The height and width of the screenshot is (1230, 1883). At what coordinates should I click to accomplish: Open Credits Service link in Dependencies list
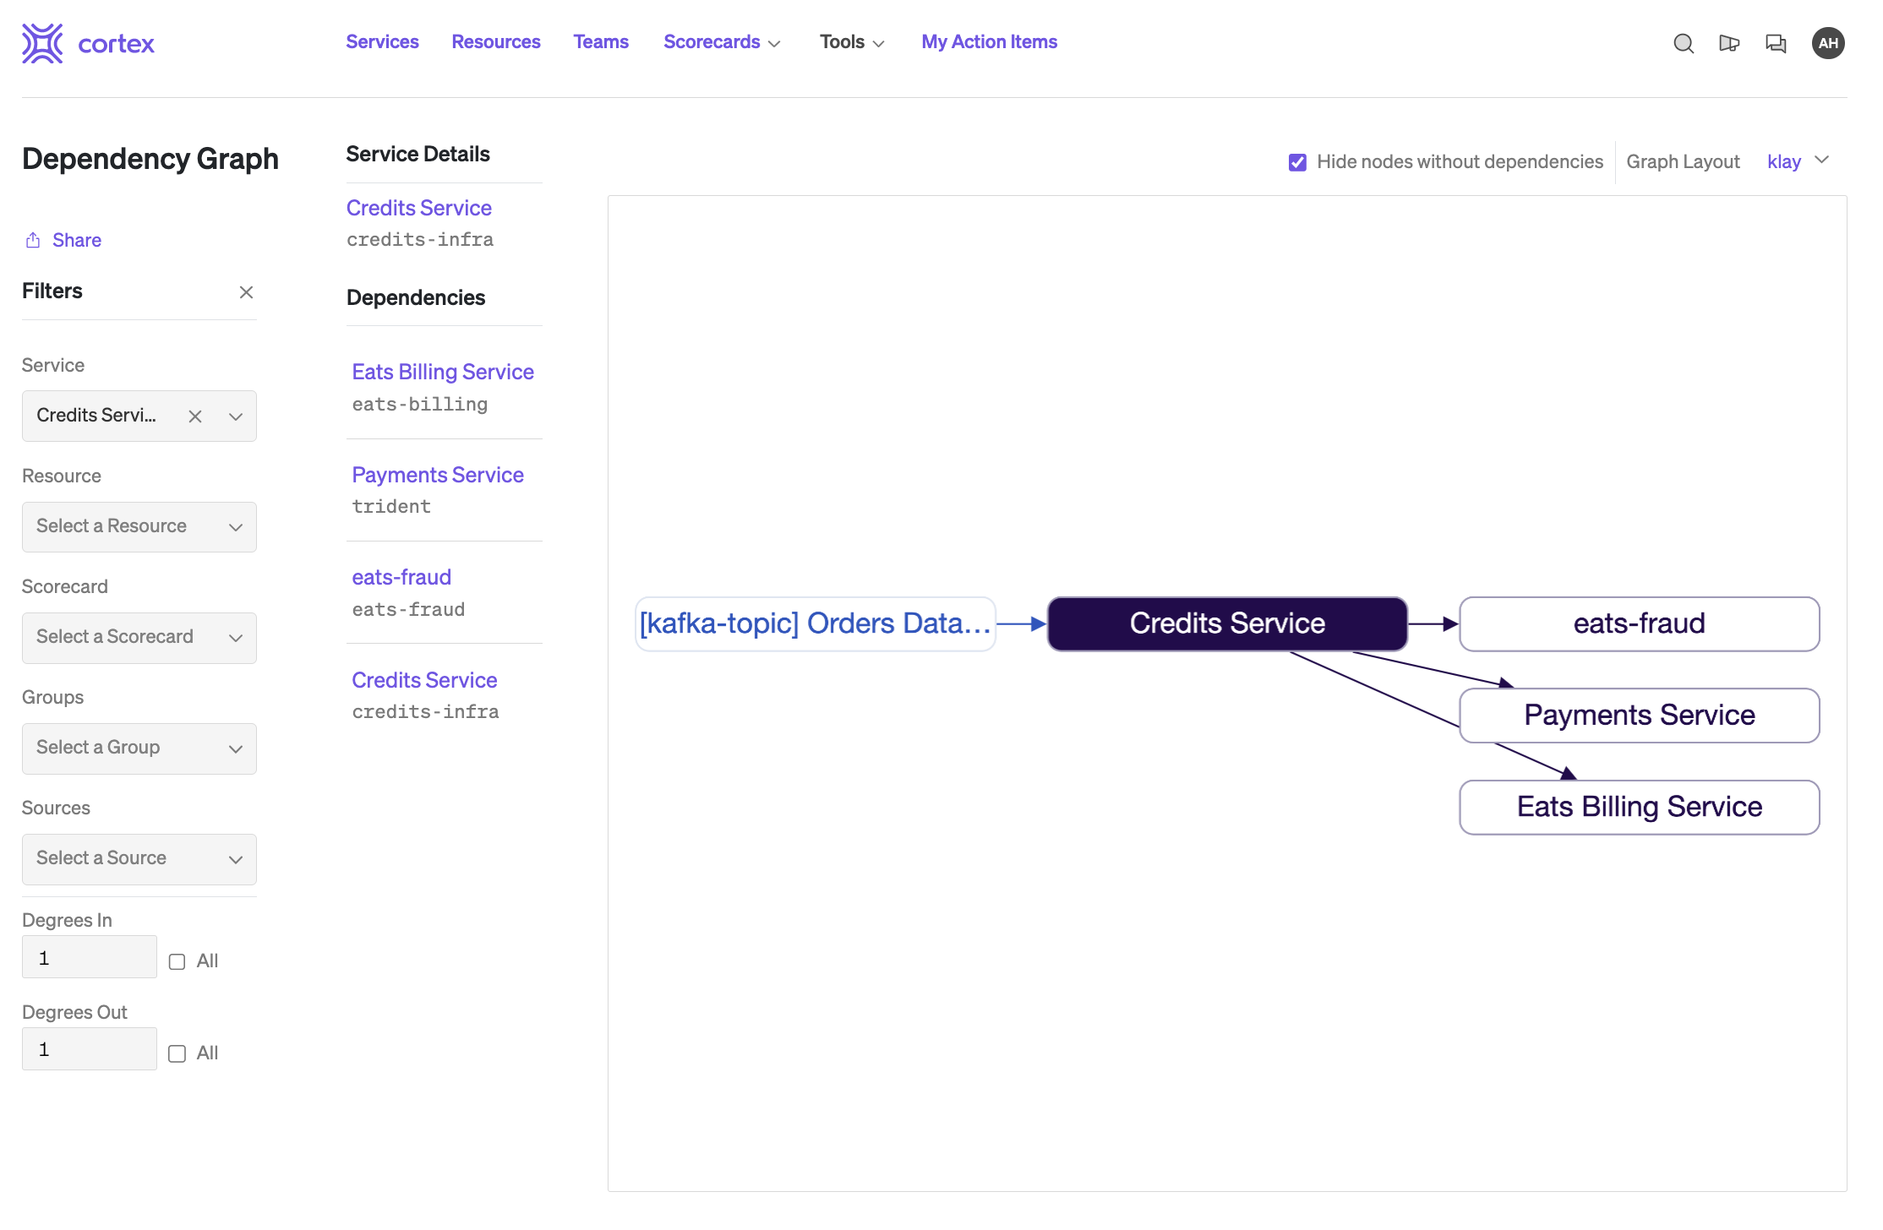(424, 680)
